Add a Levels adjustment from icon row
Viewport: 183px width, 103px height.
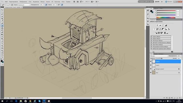click(160, 25)
